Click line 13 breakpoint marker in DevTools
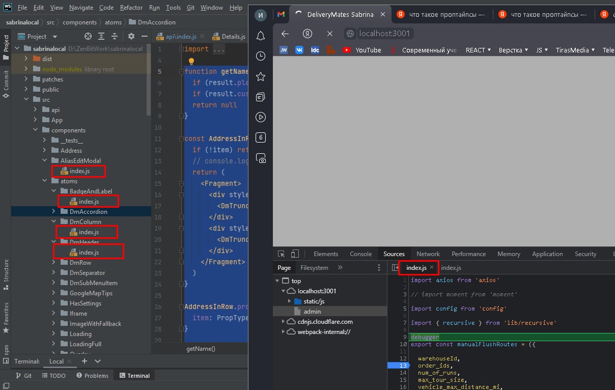 pyautogui.click(x=398, y=366)
